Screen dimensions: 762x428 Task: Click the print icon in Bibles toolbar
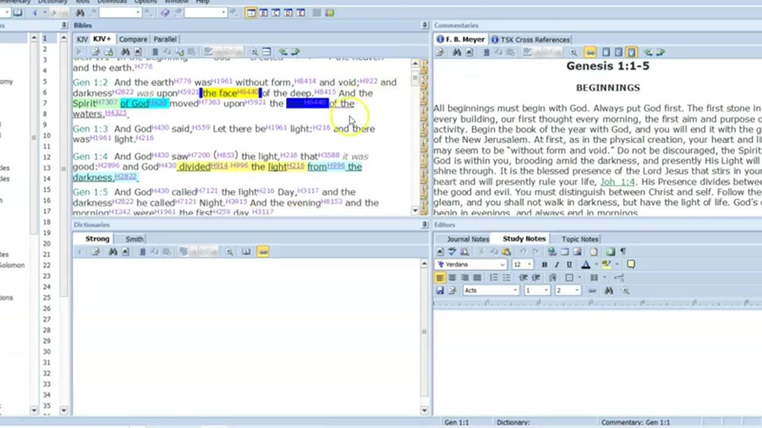click(95, 52)
